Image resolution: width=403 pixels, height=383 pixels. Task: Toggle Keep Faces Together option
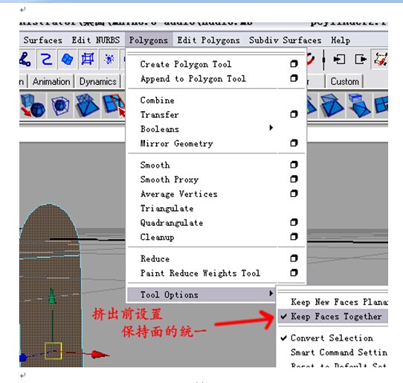333,316
